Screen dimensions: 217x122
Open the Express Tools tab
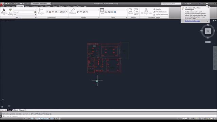coord(77,6)
